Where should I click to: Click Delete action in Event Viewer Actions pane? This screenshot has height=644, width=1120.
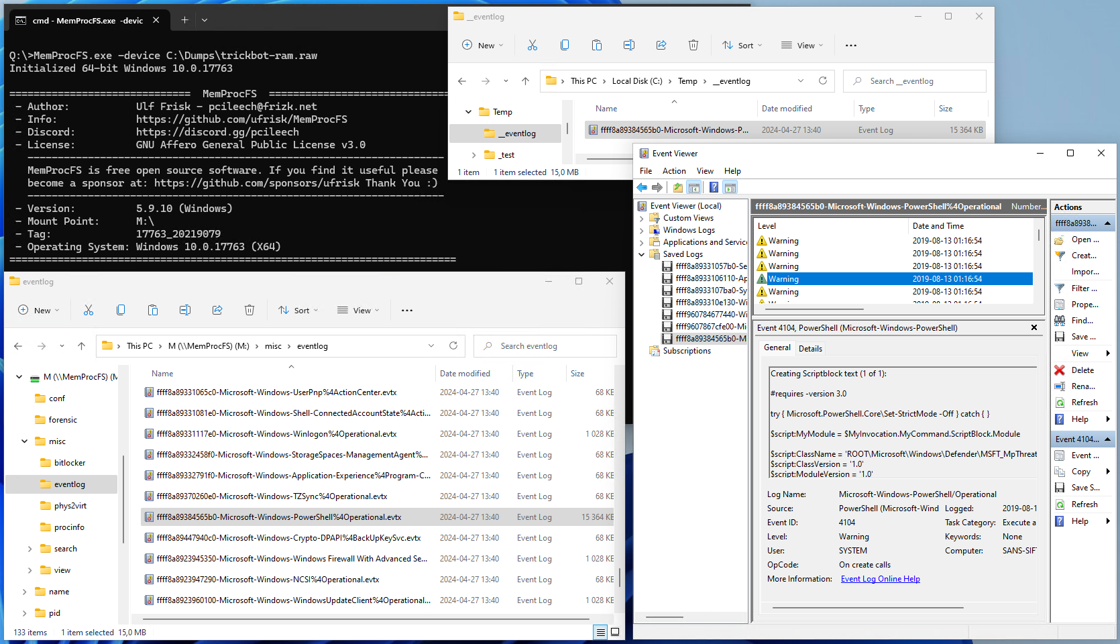[1082, 370]
